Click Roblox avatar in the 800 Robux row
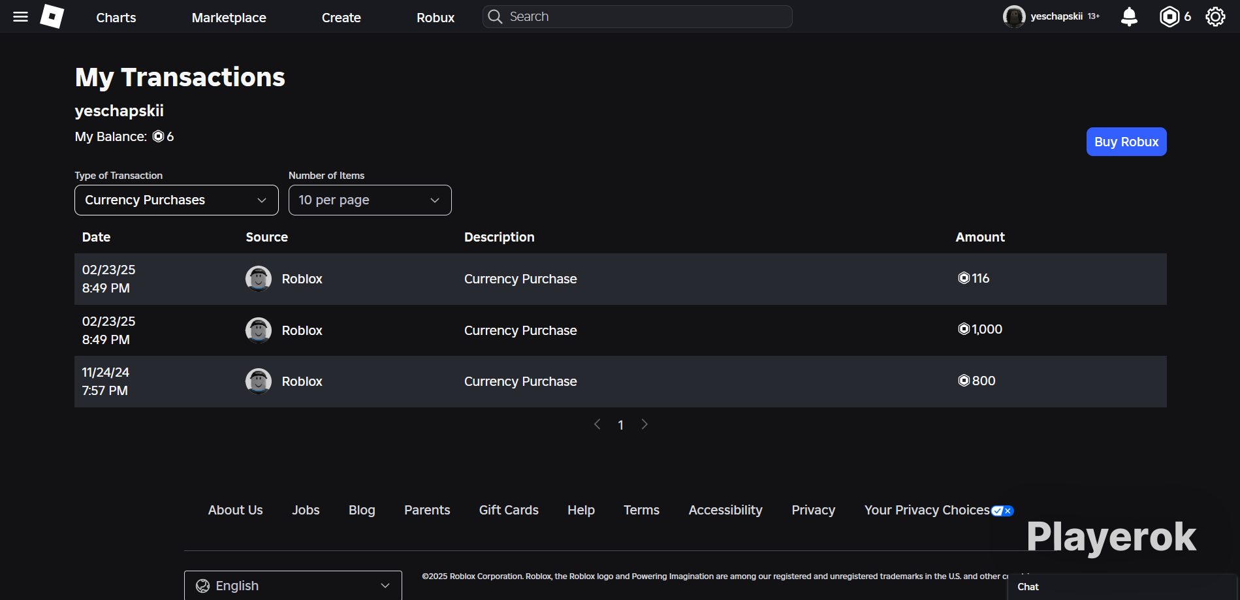1240x600 pixels. pos(259,381)
